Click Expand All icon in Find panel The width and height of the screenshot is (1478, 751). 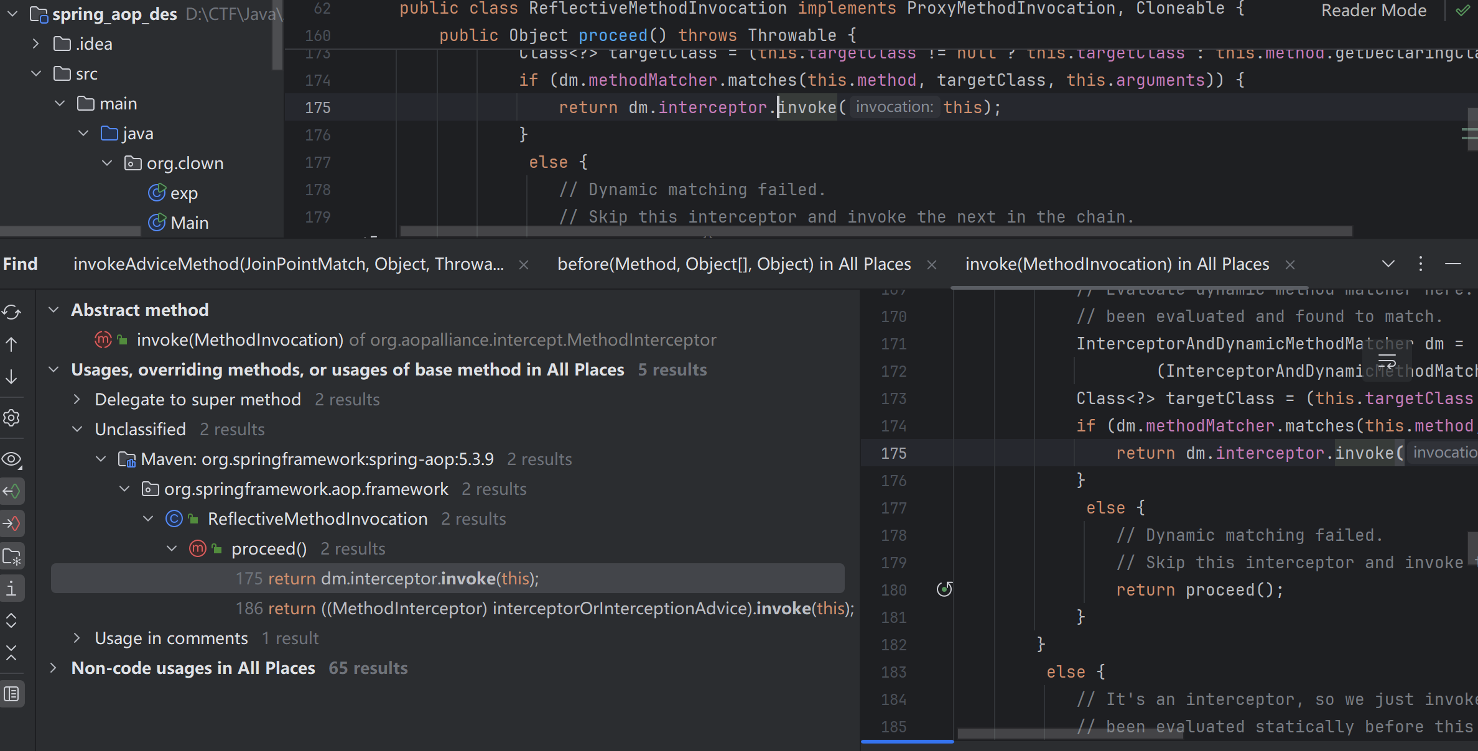[x=12, y=620]
